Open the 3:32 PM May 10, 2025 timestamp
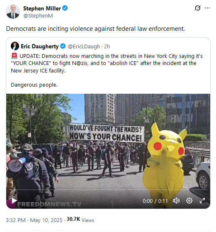The height and width of the screenshot is (232, 216). coord(34,220)
